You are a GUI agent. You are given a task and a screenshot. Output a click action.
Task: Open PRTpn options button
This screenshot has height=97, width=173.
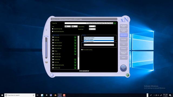tap(75, 51)
